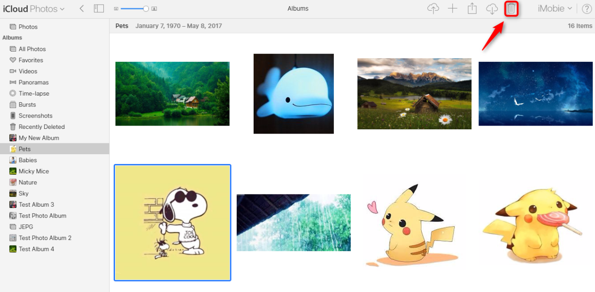Click the heart icon beside Favorites
This screenshot has width=595, height=292.
[13, 60]
